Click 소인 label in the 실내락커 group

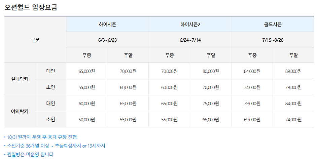50,87
